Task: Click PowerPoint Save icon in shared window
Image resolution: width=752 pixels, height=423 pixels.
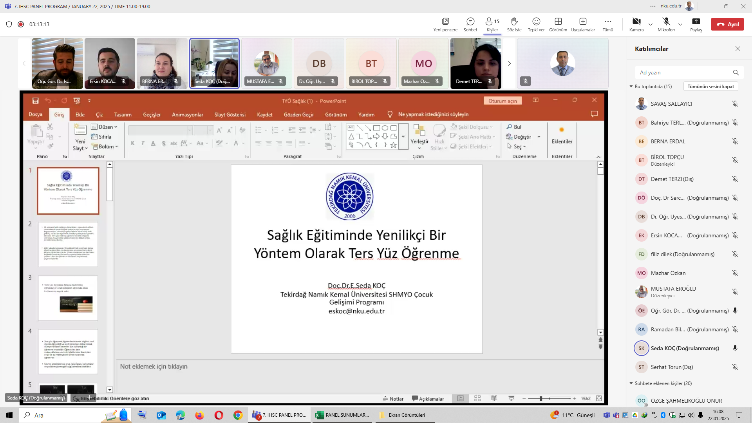Action: point(35,101)
